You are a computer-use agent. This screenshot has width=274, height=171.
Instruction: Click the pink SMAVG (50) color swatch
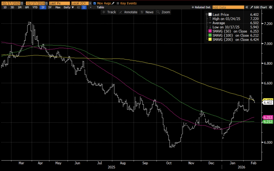210,31
